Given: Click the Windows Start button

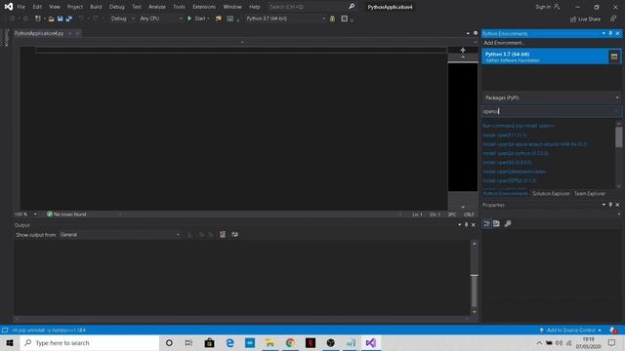Looking at the screenshot, I should pyautogui.click(x=10, y=342).
